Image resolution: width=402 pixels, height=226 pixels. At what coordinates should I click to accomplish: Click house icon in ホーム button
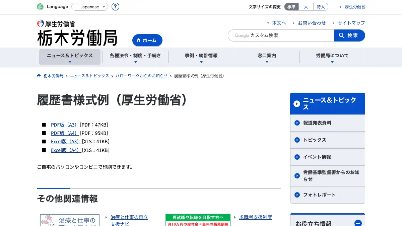pyautogui.click(x=139, y=40)
